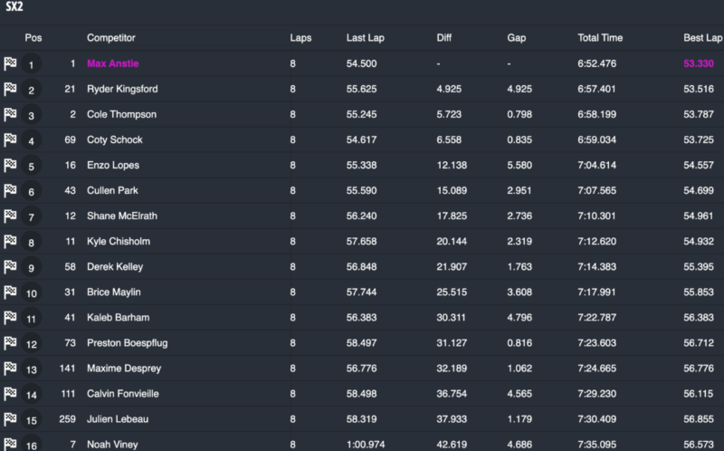Image resolution: width=724 pixels, height=451 pixels.
Task: Select the position 3 circle badge
Action: point(32,115)
